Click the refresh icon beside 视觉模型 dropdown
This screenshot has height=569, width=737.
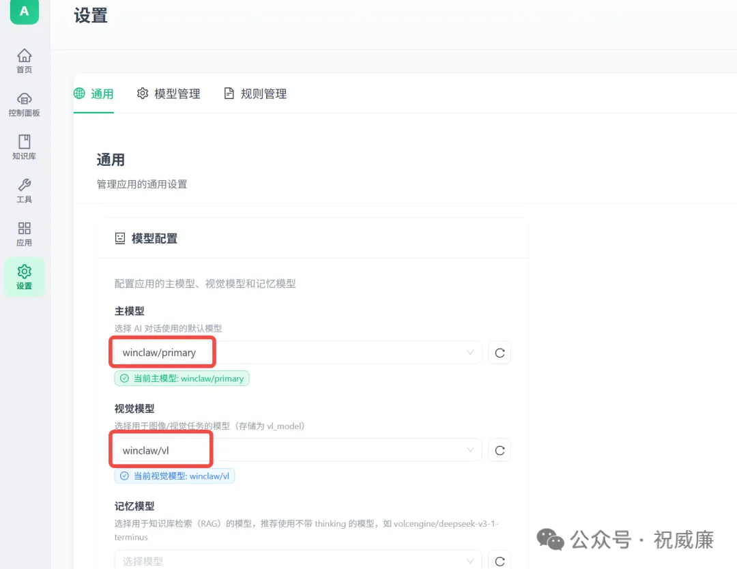click(499, 450)
